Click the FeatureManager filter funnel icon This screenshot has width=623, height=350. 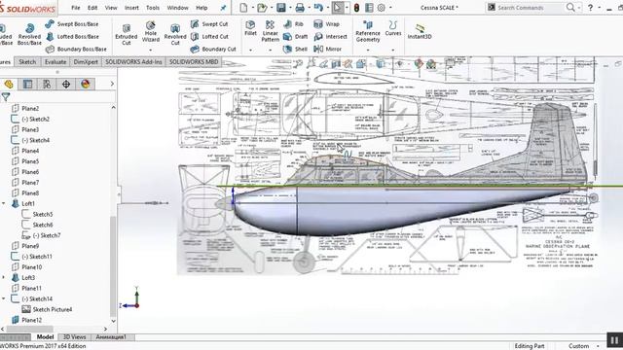(6, 97)
